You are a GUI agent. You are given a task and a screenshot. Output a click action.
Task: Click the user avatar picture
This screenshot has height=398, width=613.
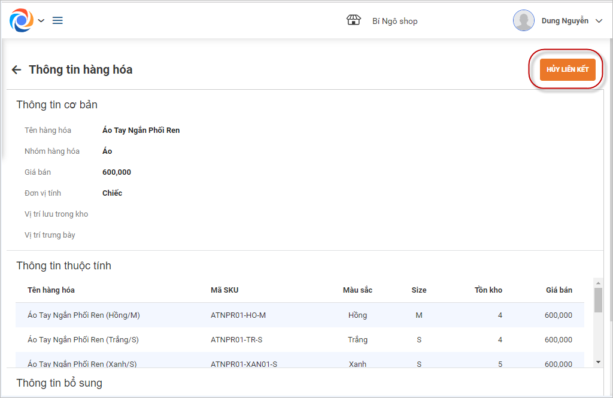(523, 20)
